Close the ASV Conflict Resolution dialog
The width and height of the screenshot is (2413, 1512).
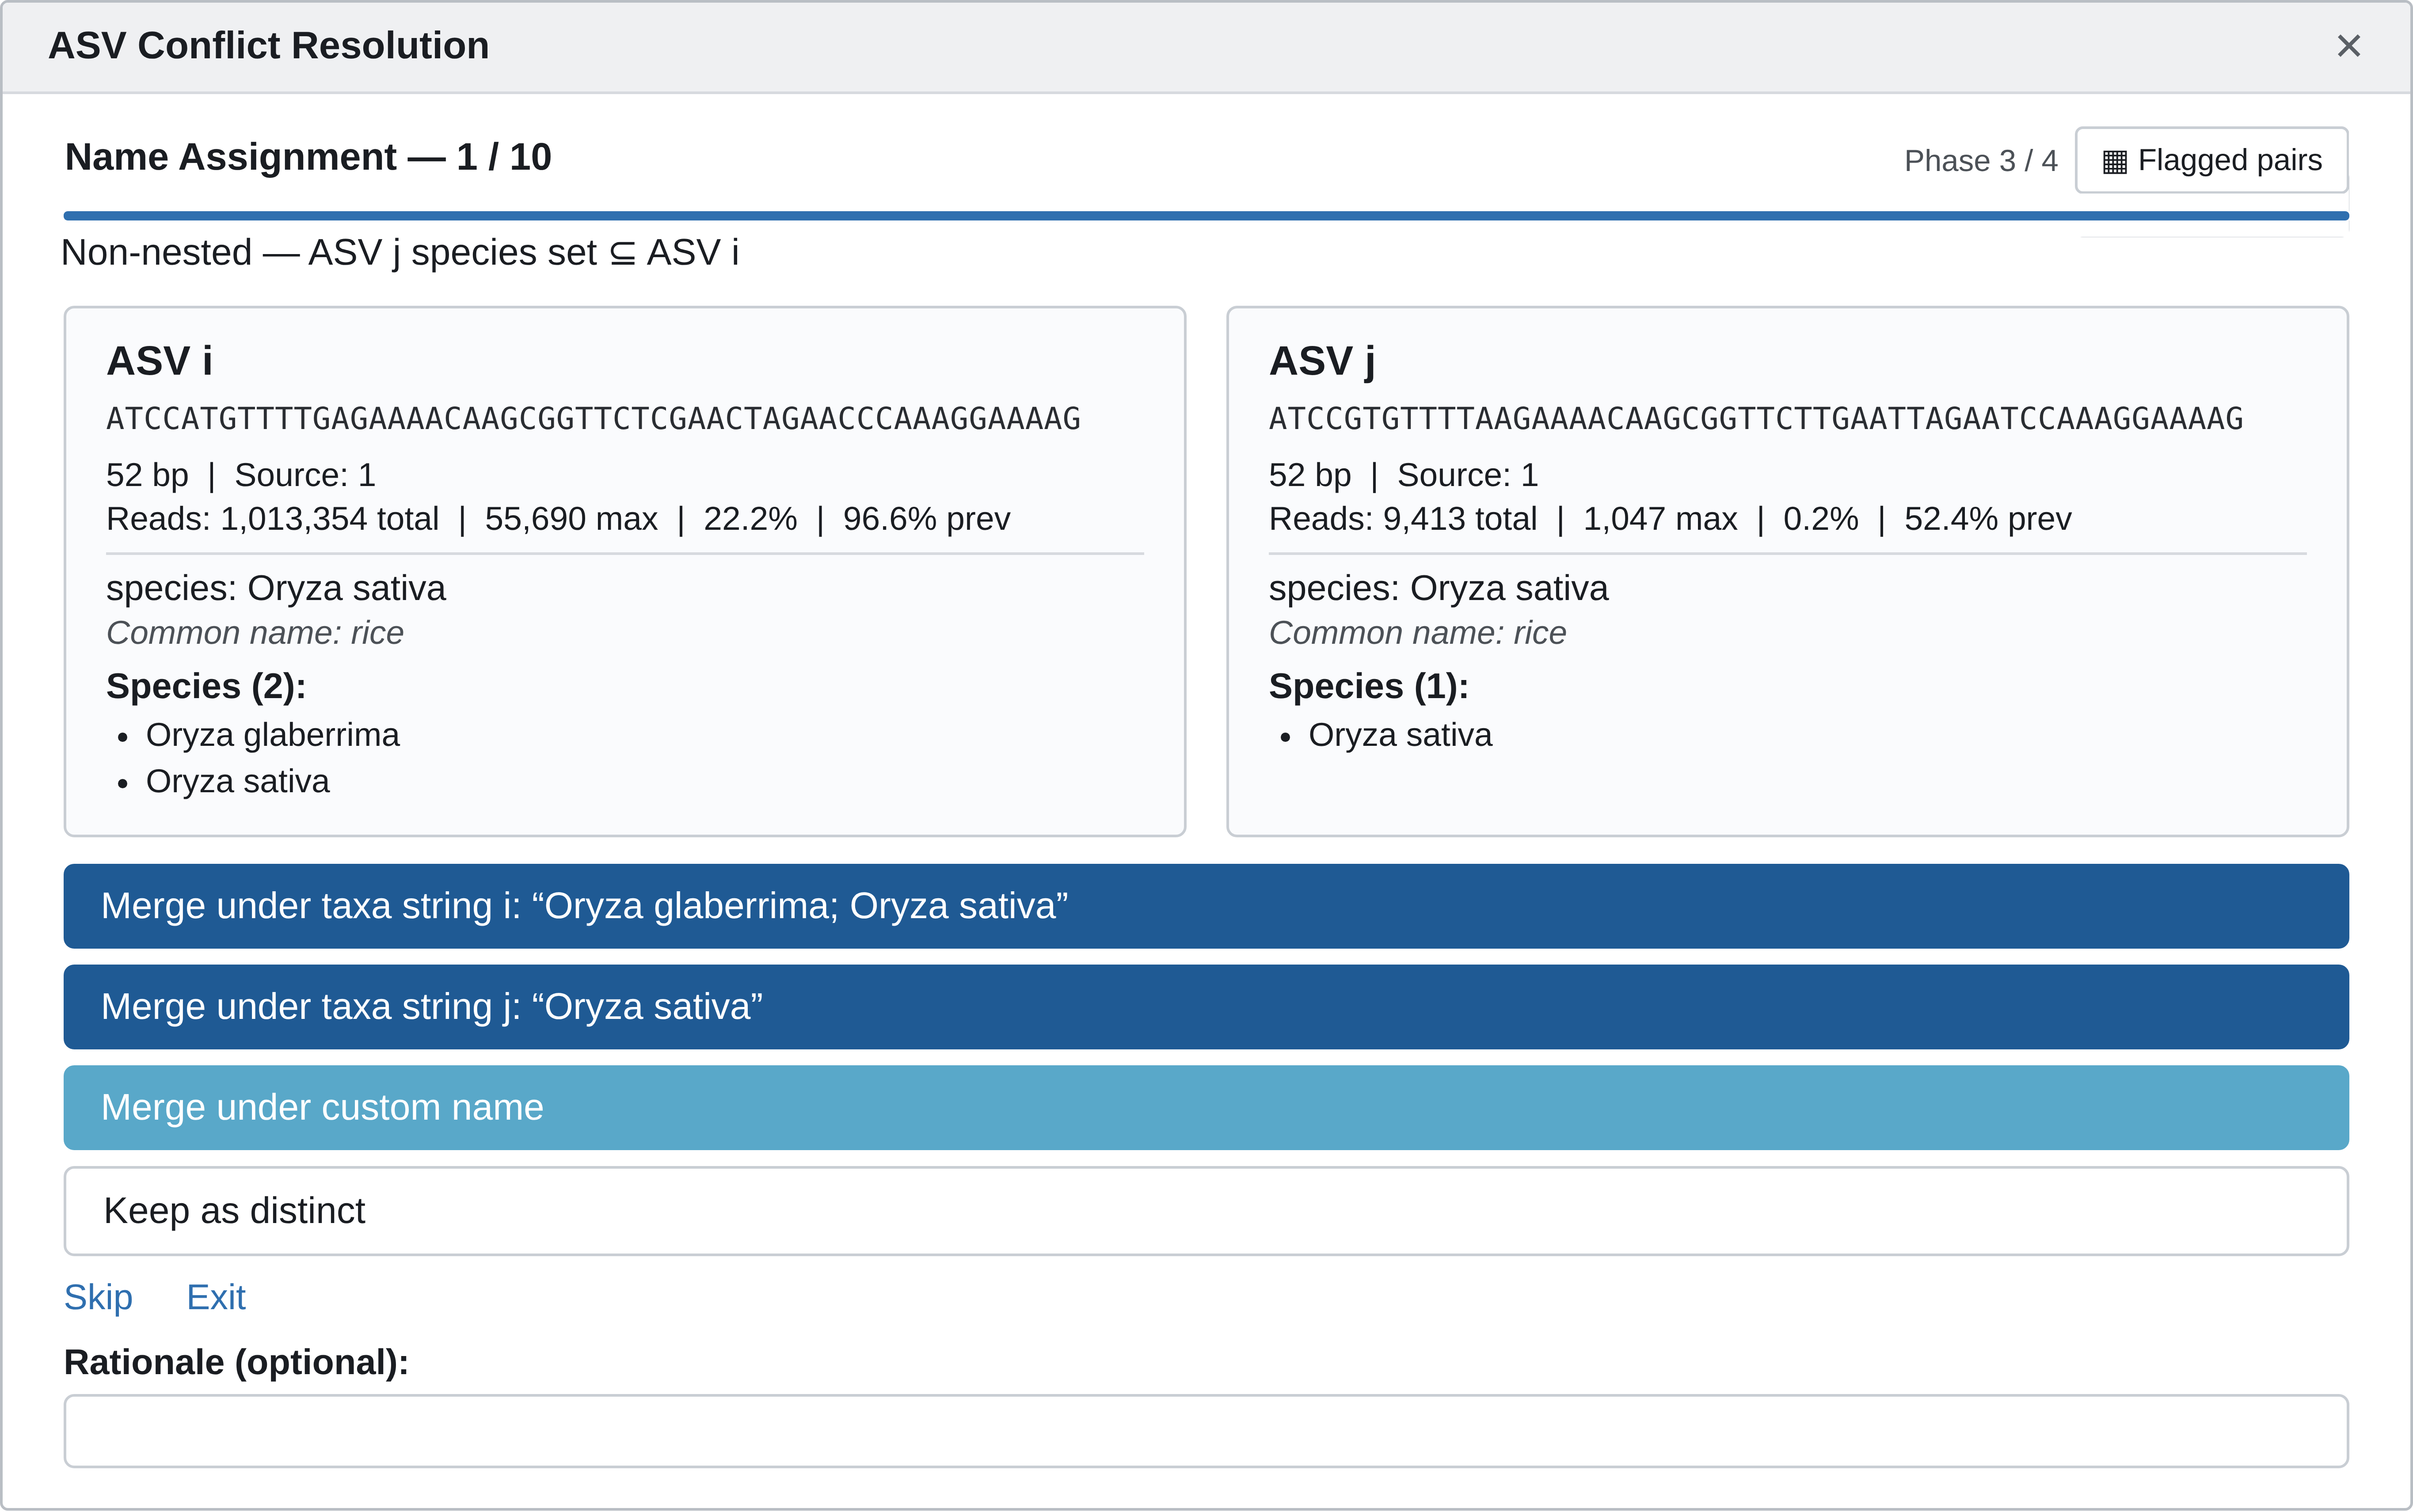pyautogui.click(x=2348, y=46)
